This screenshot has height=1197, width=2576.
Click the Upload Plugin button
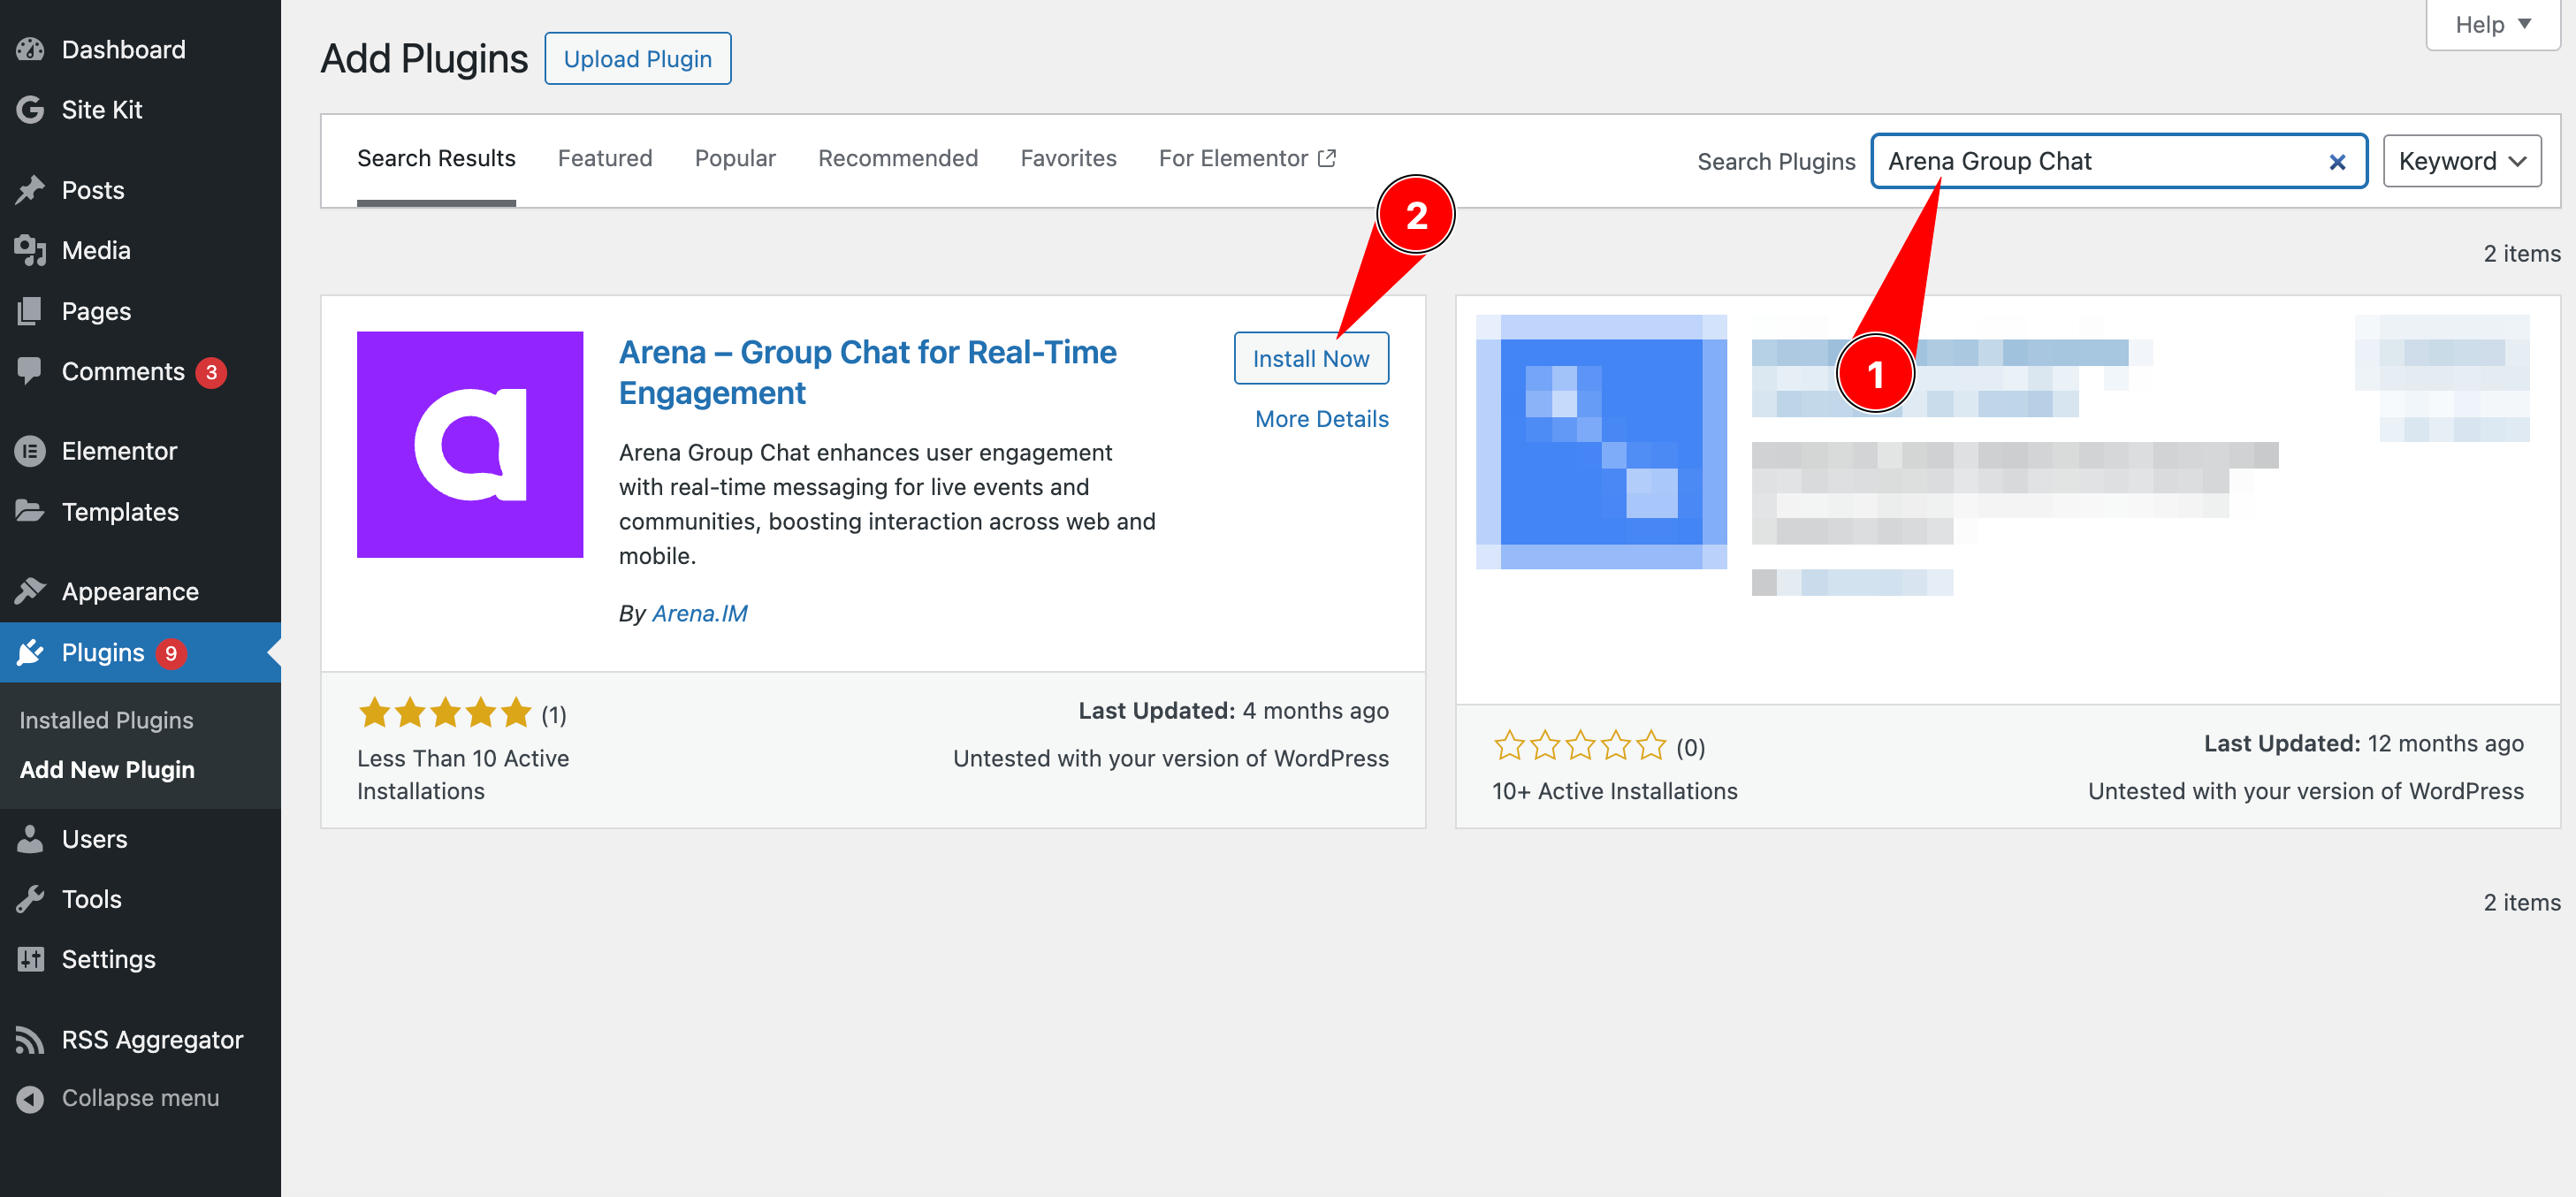(637, 59)
